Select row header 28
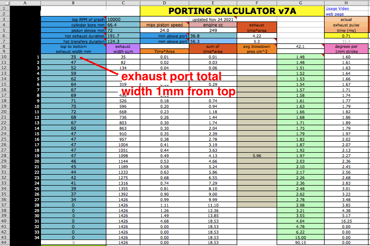 tap(4, 156)
